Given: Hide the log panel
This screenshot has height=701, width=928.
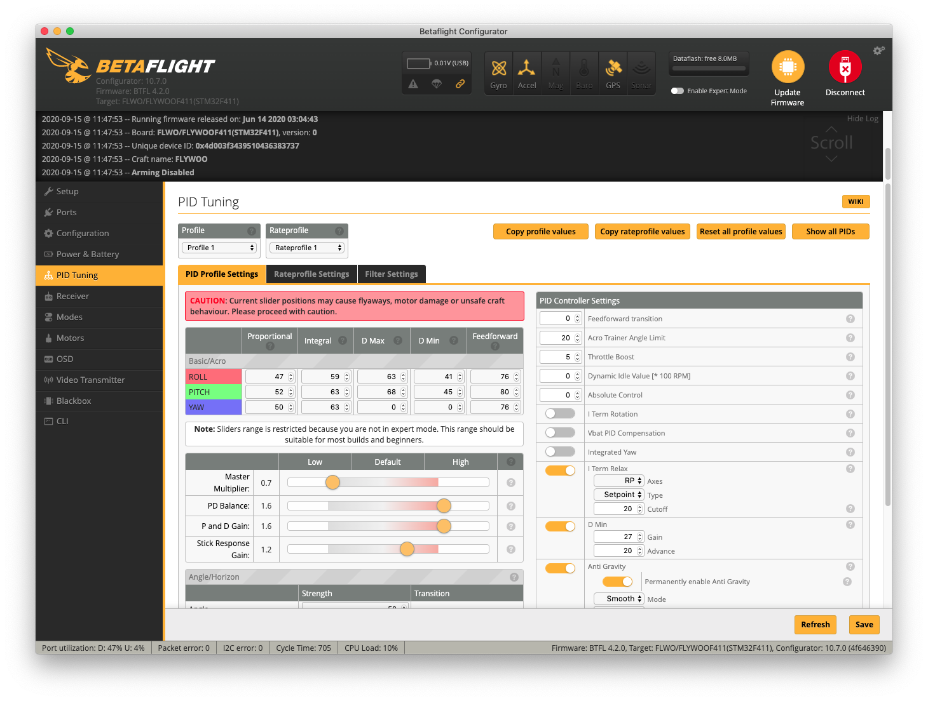Looking at the screenshot, I should pyautogui.click(x=863, y=119).
